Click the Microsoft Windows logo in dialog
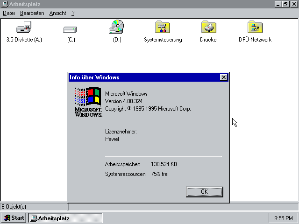299x224 pixels. click(x=88, y=102)
